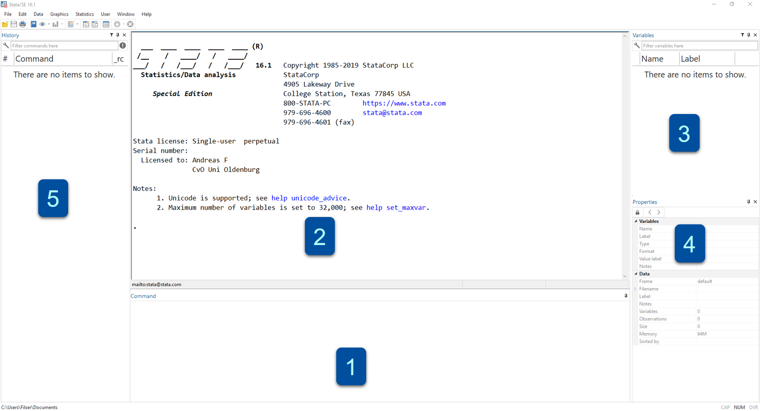Click the _rc column header in History

[x=120, y=59]
